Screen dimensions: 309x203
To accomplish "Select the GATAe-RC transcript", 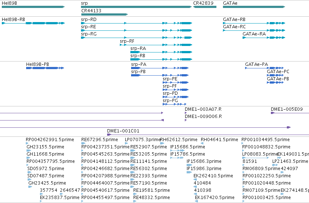I will [x=254, y=30].
